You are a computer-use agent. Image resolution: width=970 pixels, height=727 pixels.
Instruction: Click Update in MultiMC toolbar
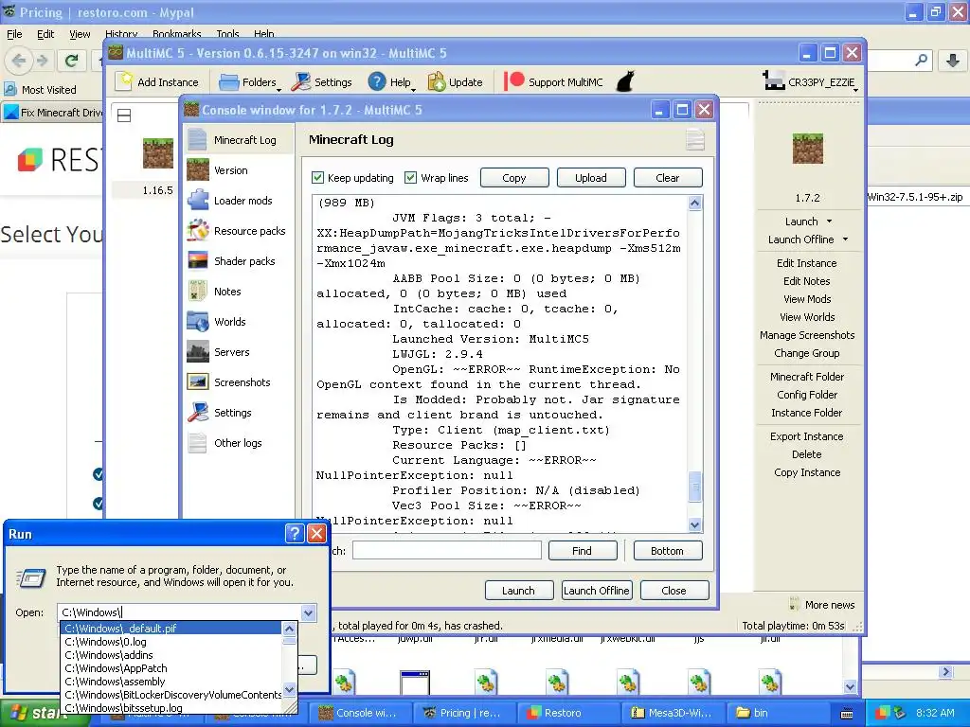pos(455,81)
